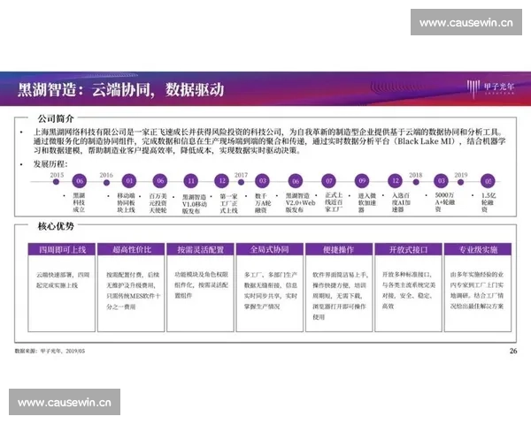
Task: Select the 开放式接口 card header
Action: [408, 249]
